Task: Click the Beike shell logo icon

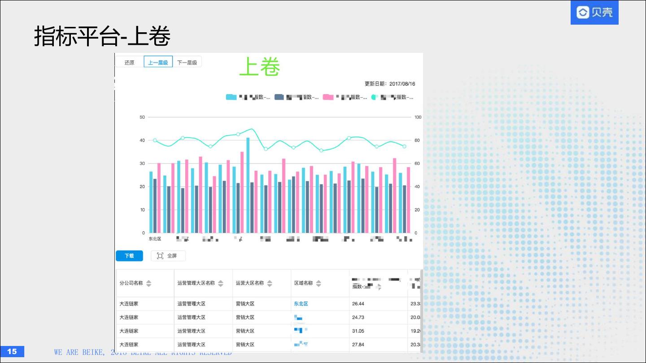Action: click(582, 13)
